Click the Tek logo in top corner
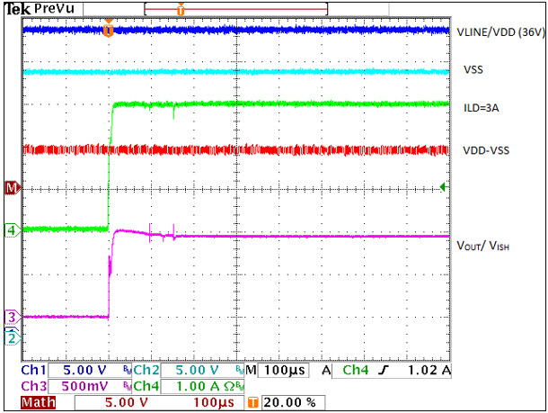Screen dimensions: 548x413 (x=18, y=8)
